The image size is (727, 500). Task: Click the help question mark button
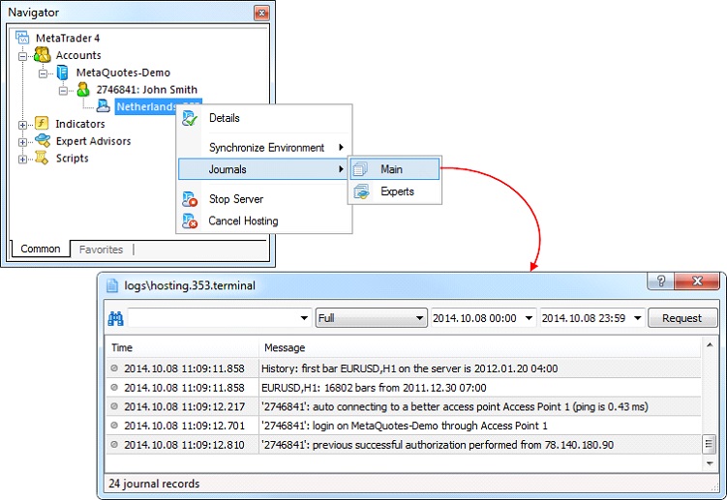coord(661,282)
